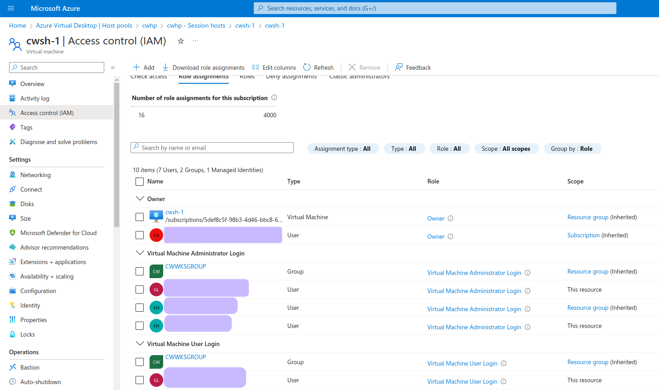Click the Microsoft Defender for Cloud shield icon
This screenshot has width=659, height=390.
(13, 233)
